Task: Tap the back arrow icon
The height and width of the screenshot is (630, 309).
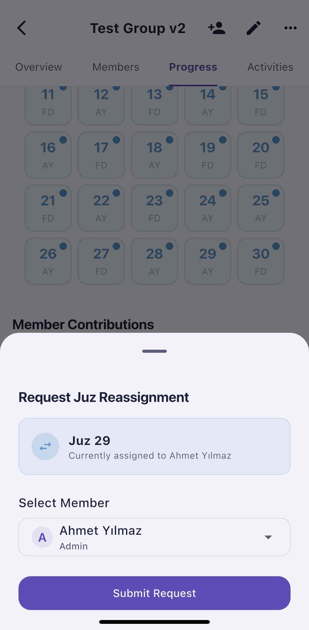Action: [22, 28]
